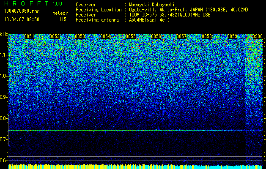The height and width of the screenshot is (169, 266).
Task: Select the filename 1004070850.png
Action: [22, 11]
